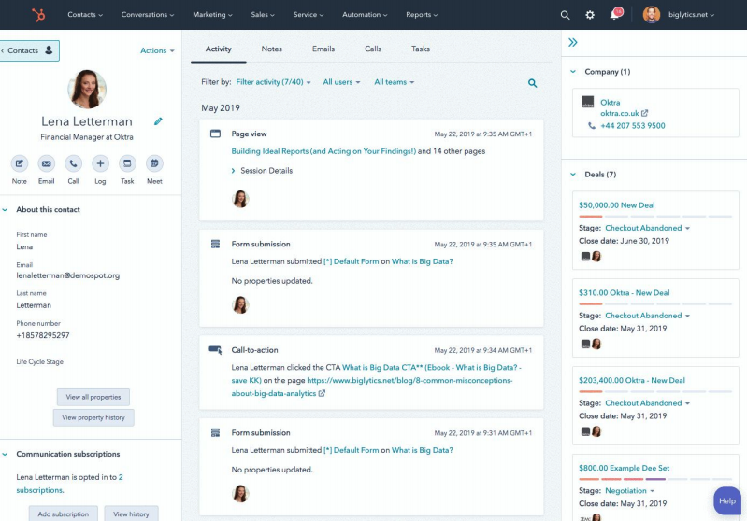Click View property history button
The image size is (747, 521).
93,417
